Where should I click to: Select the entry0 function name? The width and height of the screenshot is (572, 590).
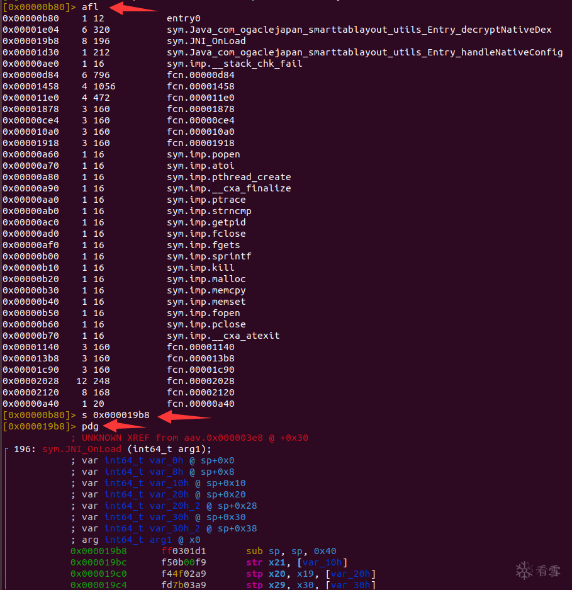(184, 18)
